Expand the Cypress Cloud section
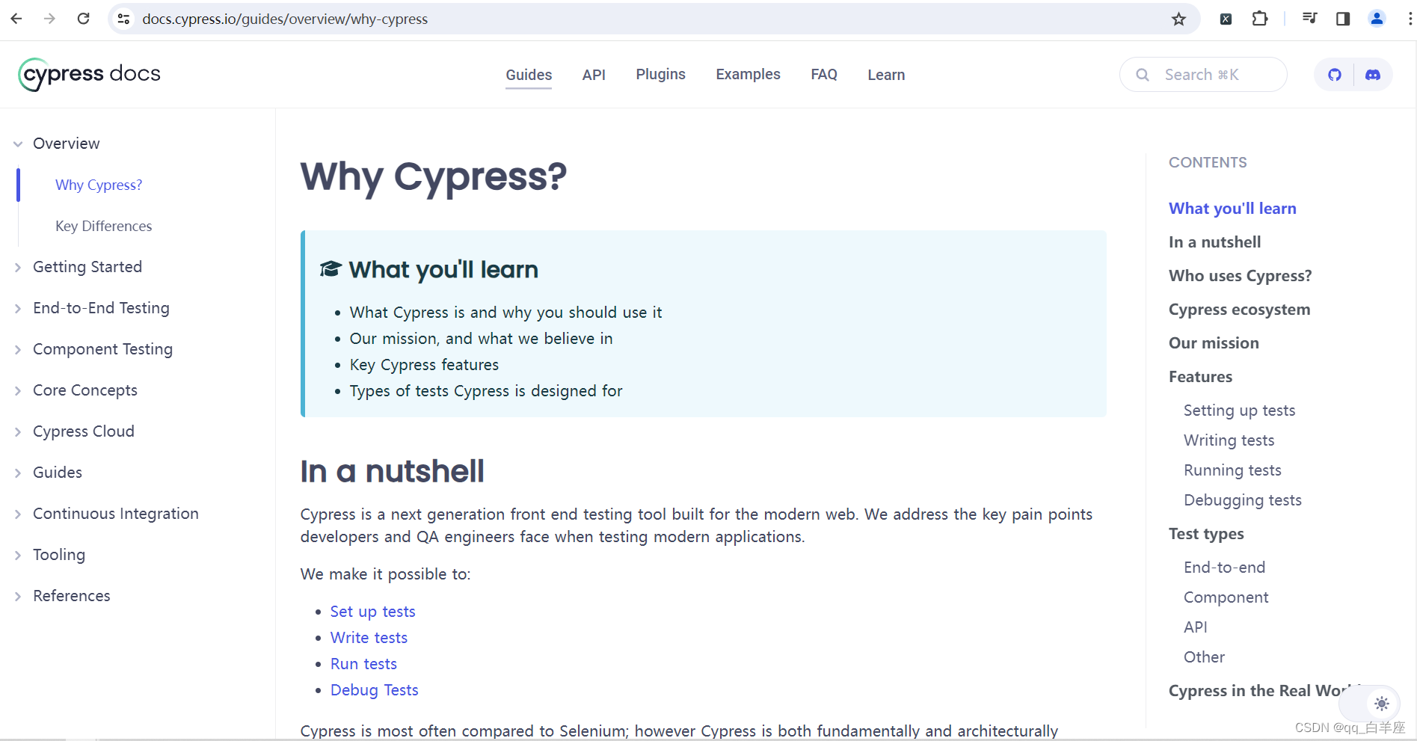The width and height of the screenshot is (1417, 741). (x=18, y=431)
